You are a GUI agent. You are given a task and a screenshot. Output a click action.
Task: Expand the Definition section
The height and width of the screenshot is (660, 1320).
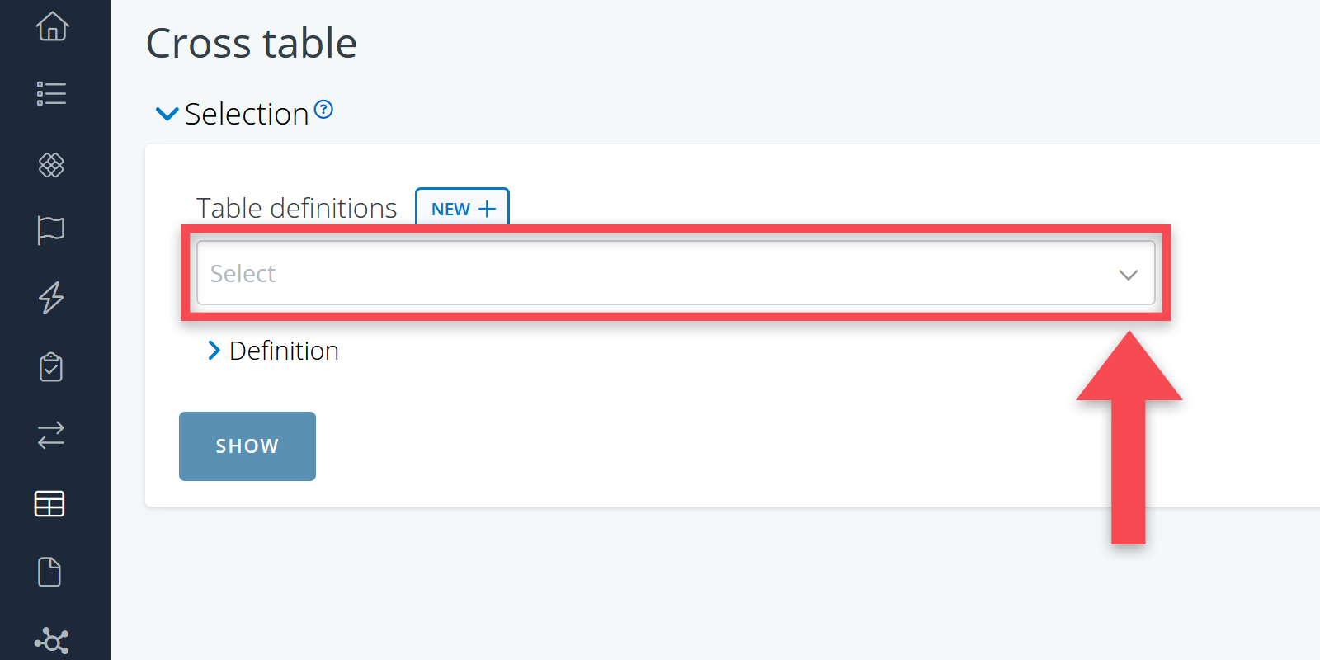point(214,351)
